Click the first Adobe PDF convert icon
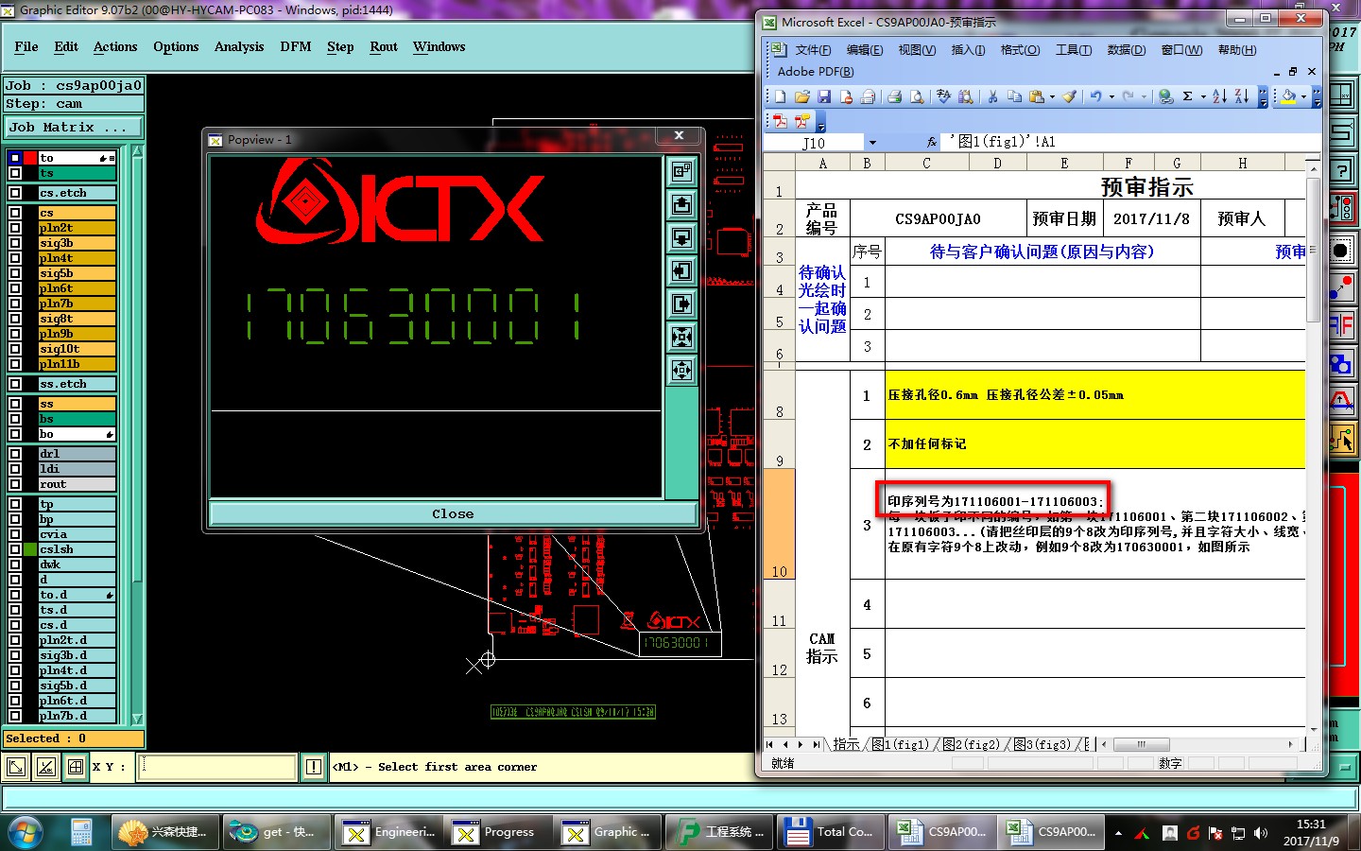1361x851 pixels. coord(780,121)
